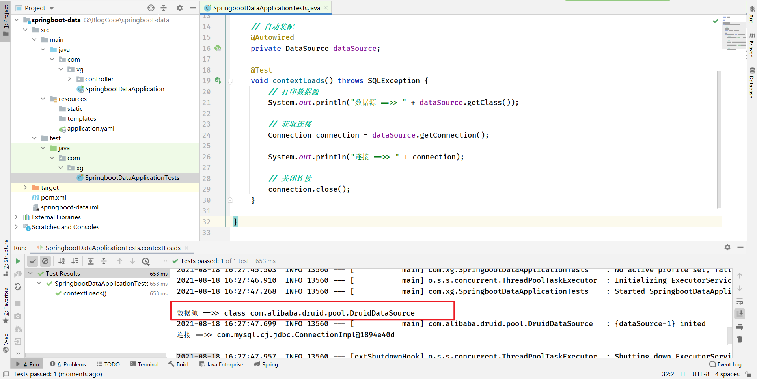Collapse the springboot-data root node
Viewport: 757px width, 379px height.
(17, 20)
